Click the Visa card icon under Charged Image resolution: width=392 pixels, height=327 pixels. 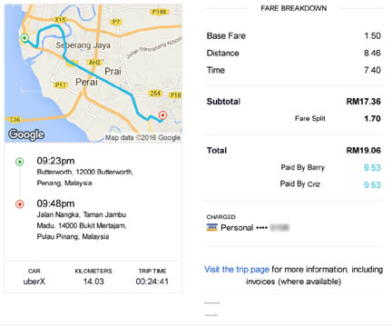(212, 227)
